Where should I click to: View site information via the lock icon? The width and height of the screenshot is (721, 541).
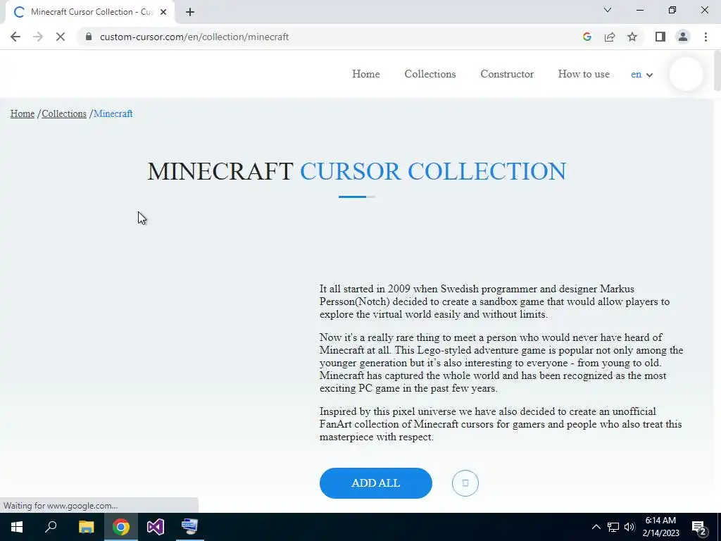[89, 37]
